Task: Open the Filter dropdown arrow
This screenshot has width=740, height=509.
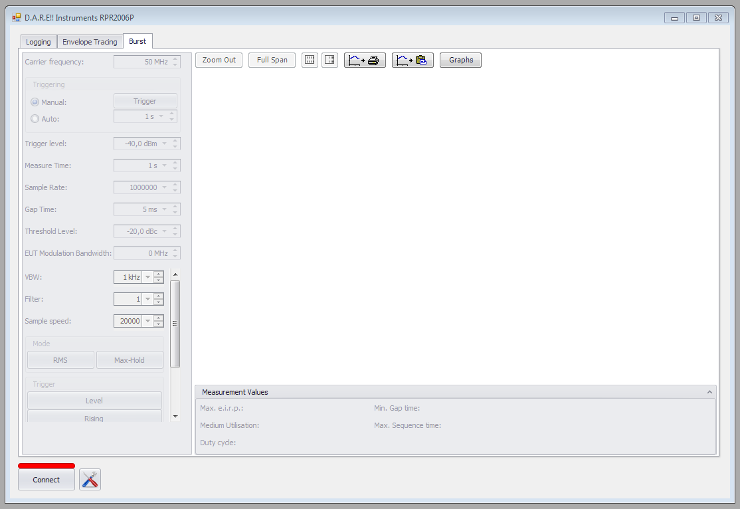Action: click(147, 299)
